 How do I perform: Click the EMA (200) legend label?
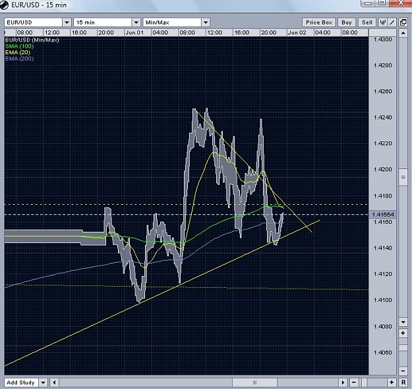19,59
